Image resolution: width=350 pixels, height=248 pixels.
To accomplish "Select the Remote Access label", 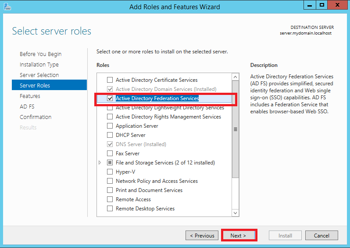I will coord(133,199).
